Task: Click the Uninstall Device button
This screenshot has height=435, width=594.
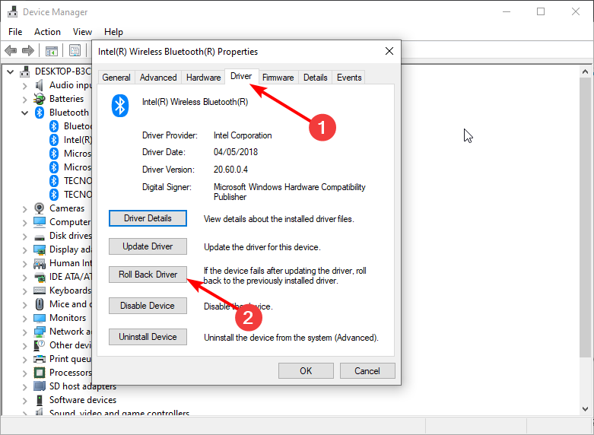Action: tap(148, 337)
